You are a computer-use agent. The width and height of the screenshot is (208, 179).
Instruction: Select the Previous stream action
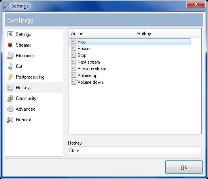[130, 69]
